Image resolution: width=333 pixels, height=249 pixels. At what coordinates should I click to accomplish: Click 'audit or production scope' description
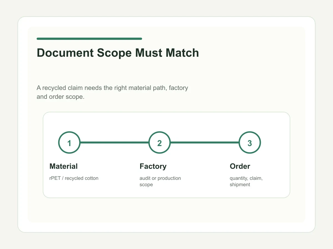point(160,181)
